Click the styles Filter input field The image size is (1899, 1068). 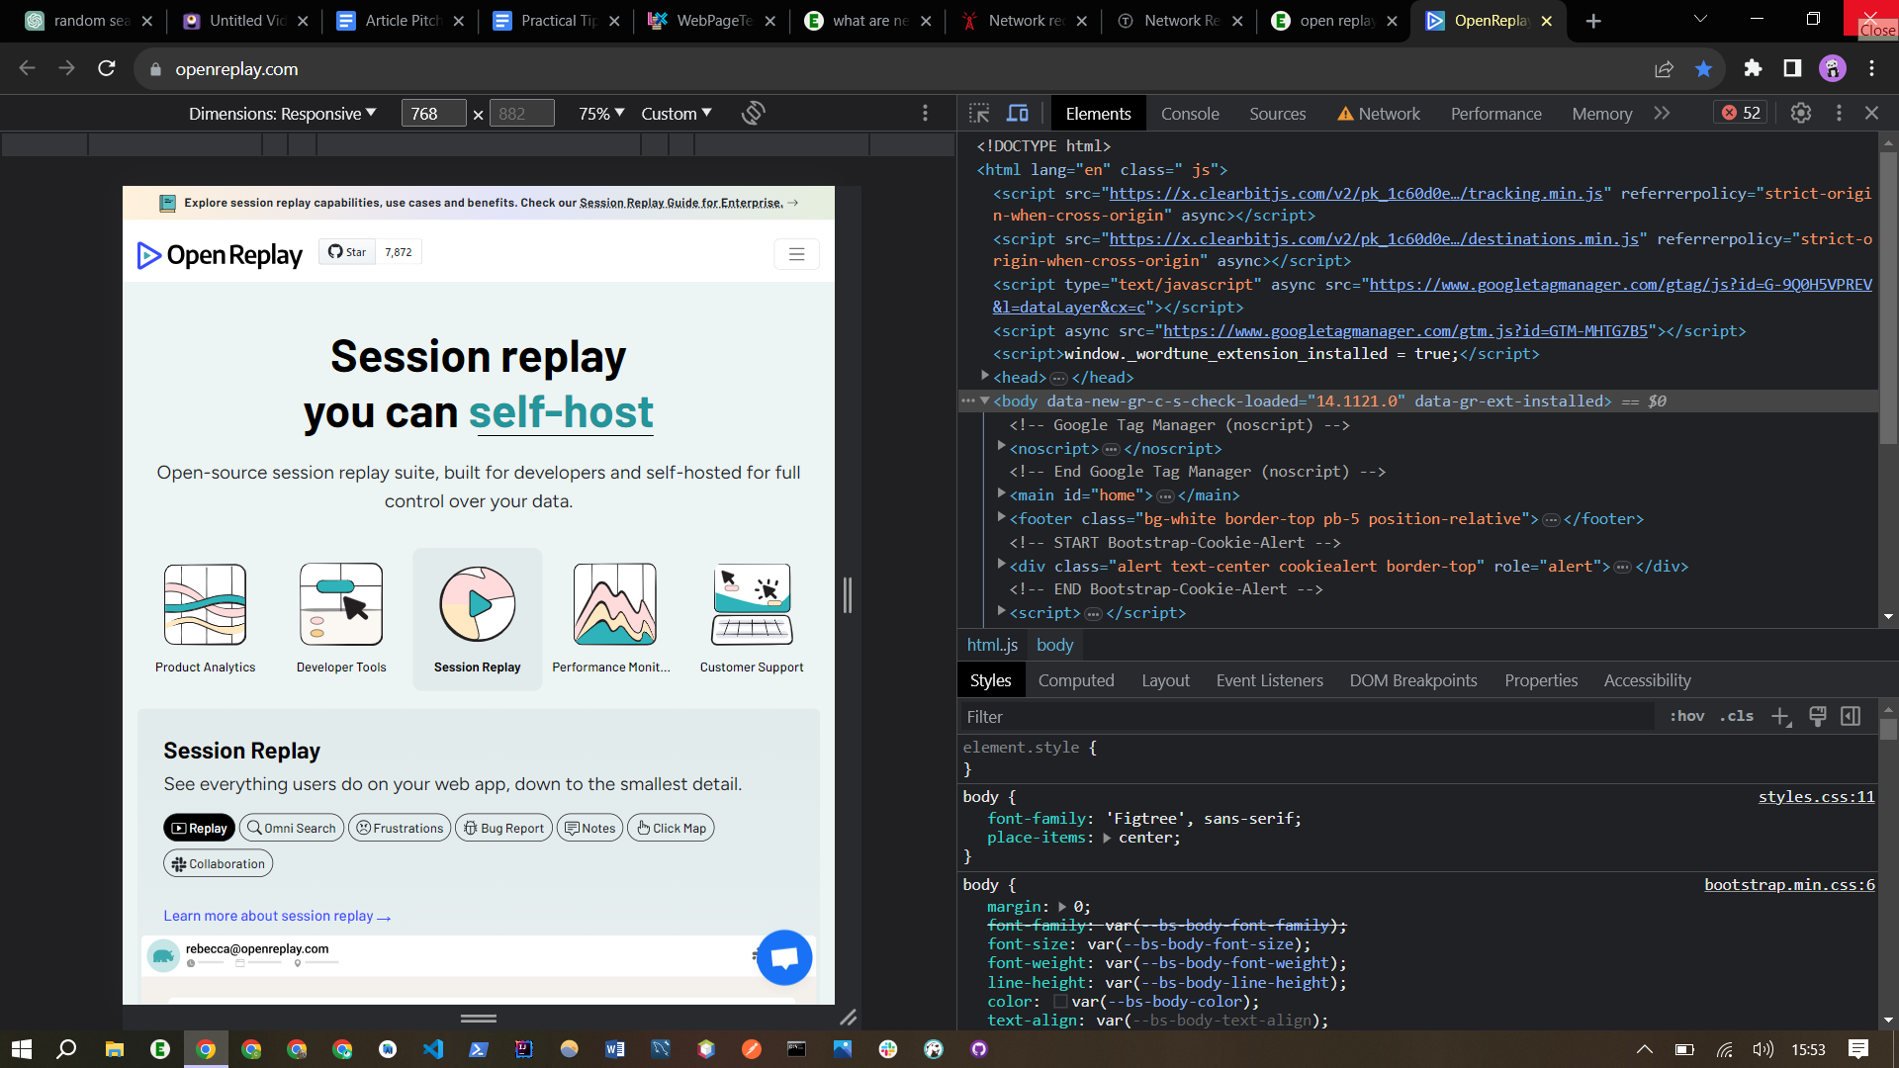pyautogui.click(x=1306, y=717)
